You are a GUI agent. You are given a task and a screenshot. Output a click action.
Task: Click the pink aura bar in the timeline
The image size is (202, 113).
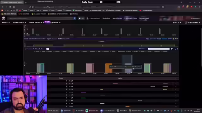click(90, 68)
